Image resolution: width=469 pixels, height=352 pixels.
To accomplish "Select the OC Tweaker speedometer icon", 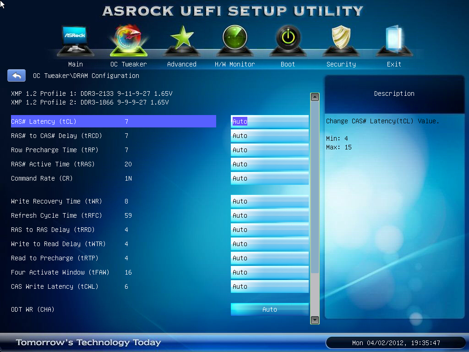I will [129, 40].
